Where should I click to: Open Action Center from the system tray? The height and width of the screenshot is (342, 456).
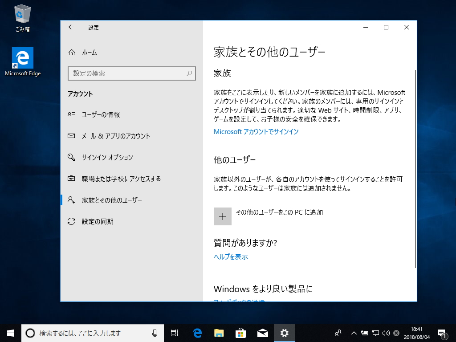coord(441,333)
